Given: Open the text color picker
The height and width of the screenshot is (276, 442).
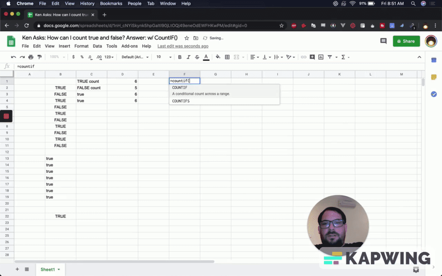Looking at the screenshot, I should (x=206, y=57).
